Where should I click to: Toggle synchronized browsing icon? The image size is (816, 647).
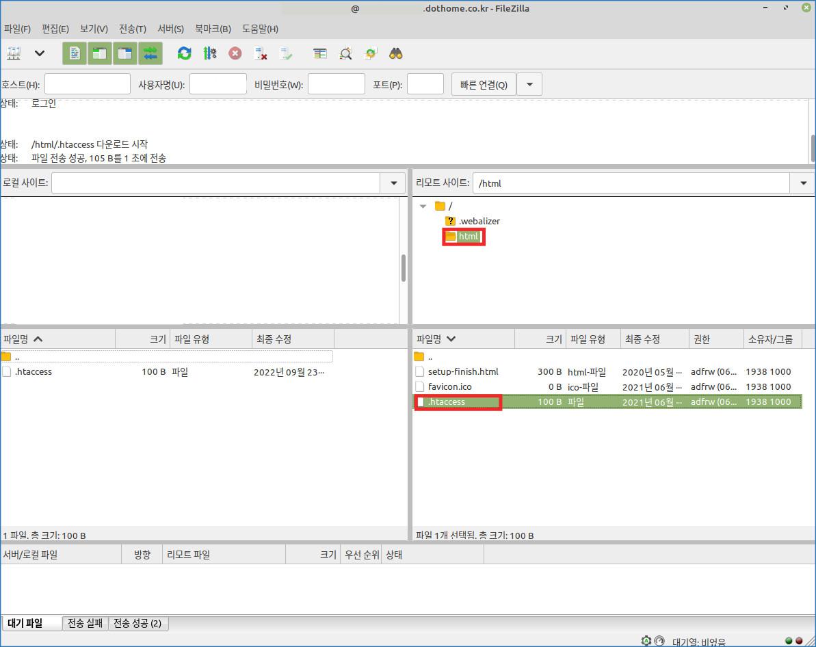[x=370, y=53]
